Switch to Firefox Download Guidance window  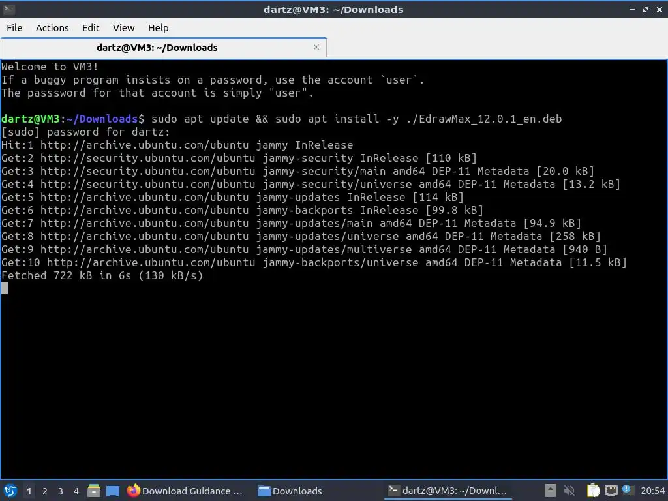(185, 491)
